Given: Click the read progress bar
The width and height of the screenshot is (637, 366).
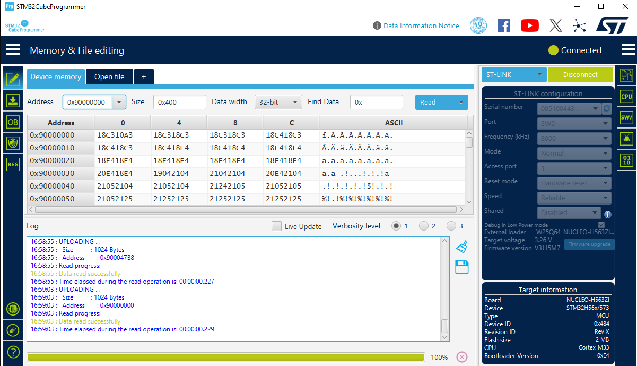Looking at the screenshot, I should [226, 357].
